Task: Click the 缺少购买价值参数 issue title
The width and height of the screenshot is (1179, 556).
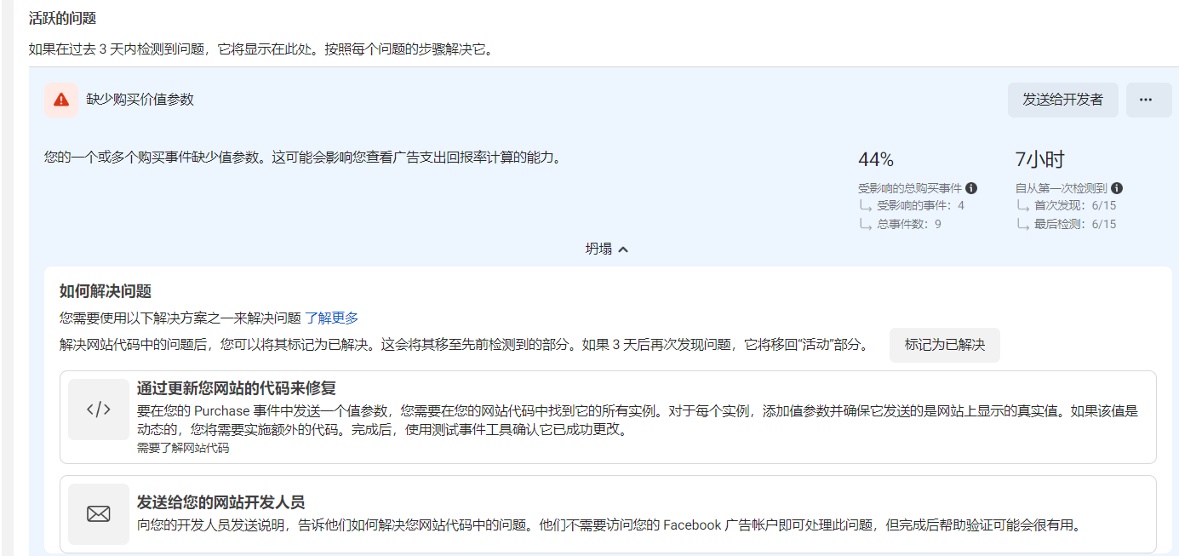Action: coord(140,100)
